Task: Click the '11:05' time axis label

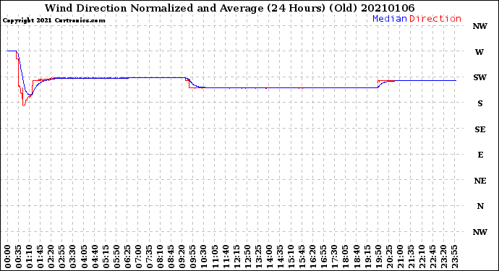Action: [x=215, y=257]
